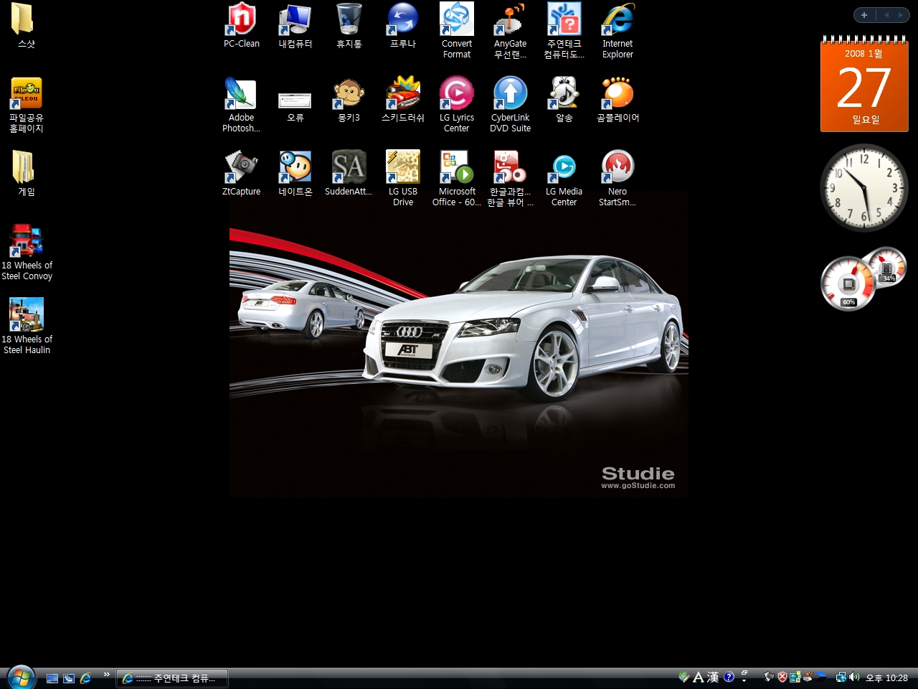918x689 pixels.
Task: Select the 파일공유 홈페이지 shortcut
Action: 27,105
